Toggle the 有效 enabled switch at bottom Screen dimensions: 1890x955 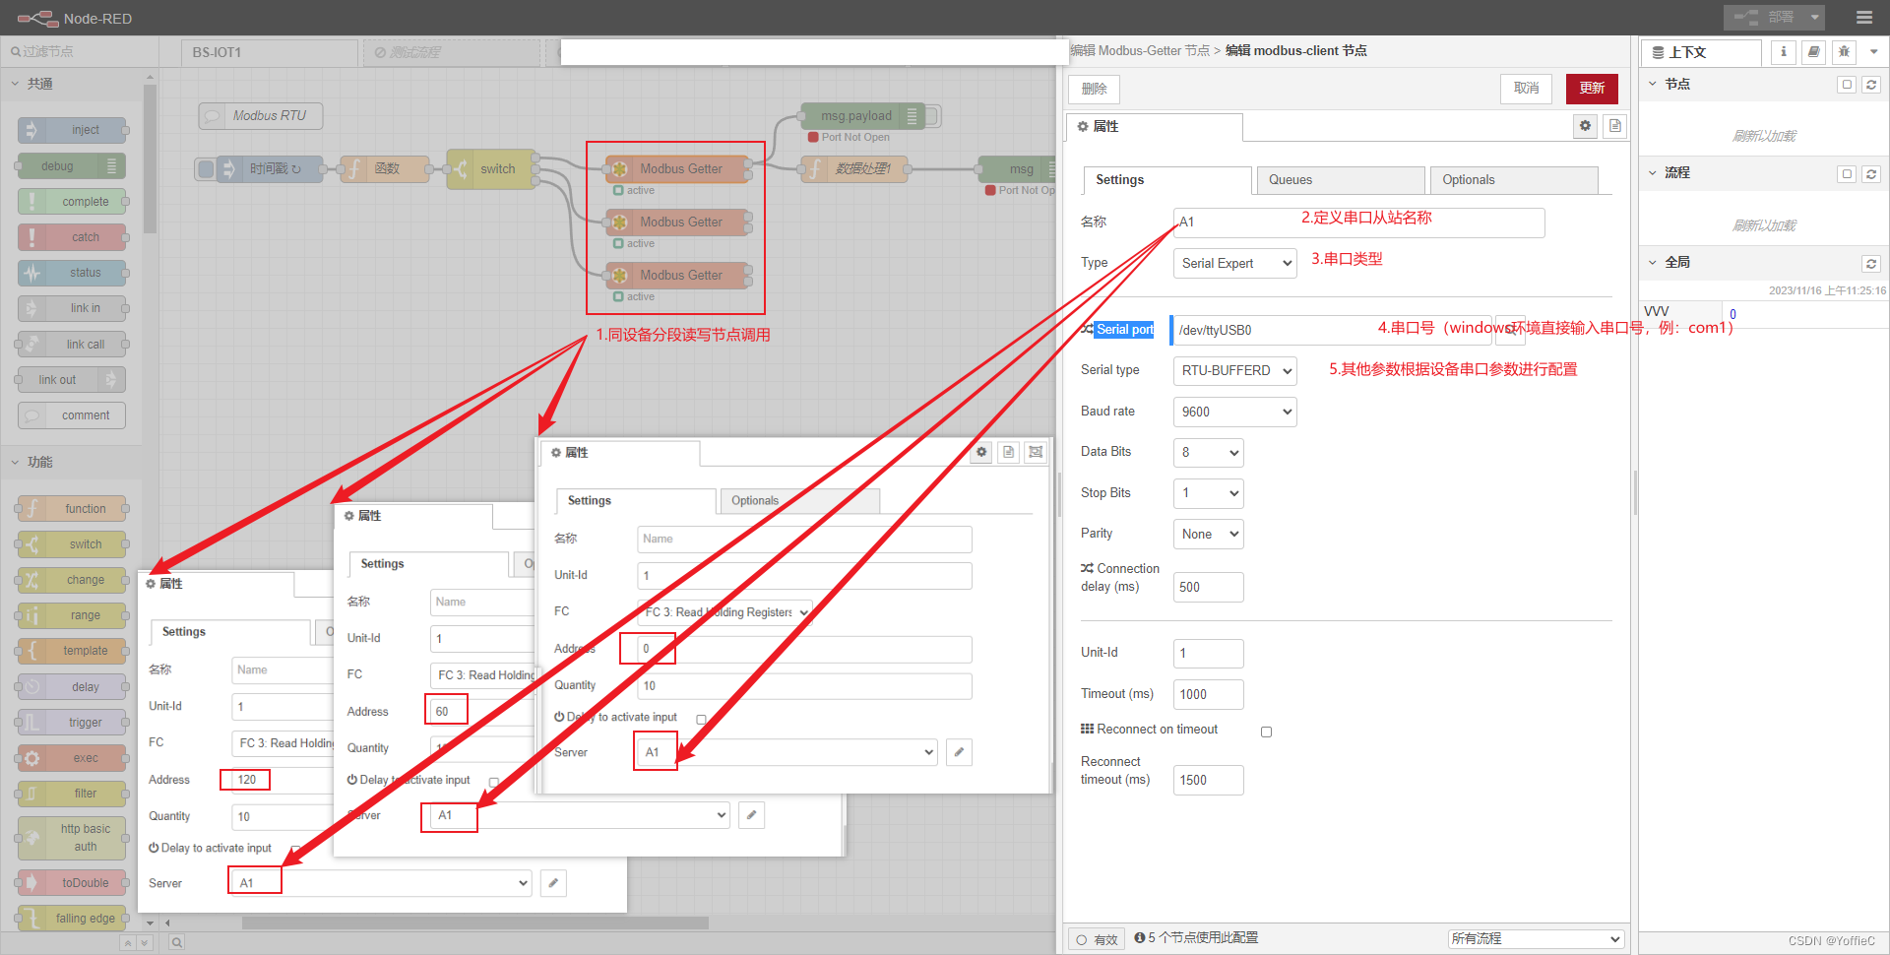[x=1097, y=939]
